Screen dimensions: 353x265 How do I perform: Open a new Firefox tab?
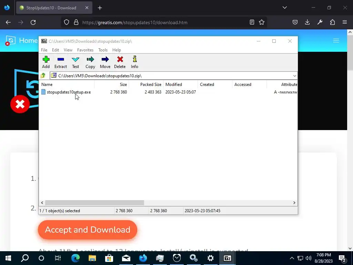click(x=100, y=8)
